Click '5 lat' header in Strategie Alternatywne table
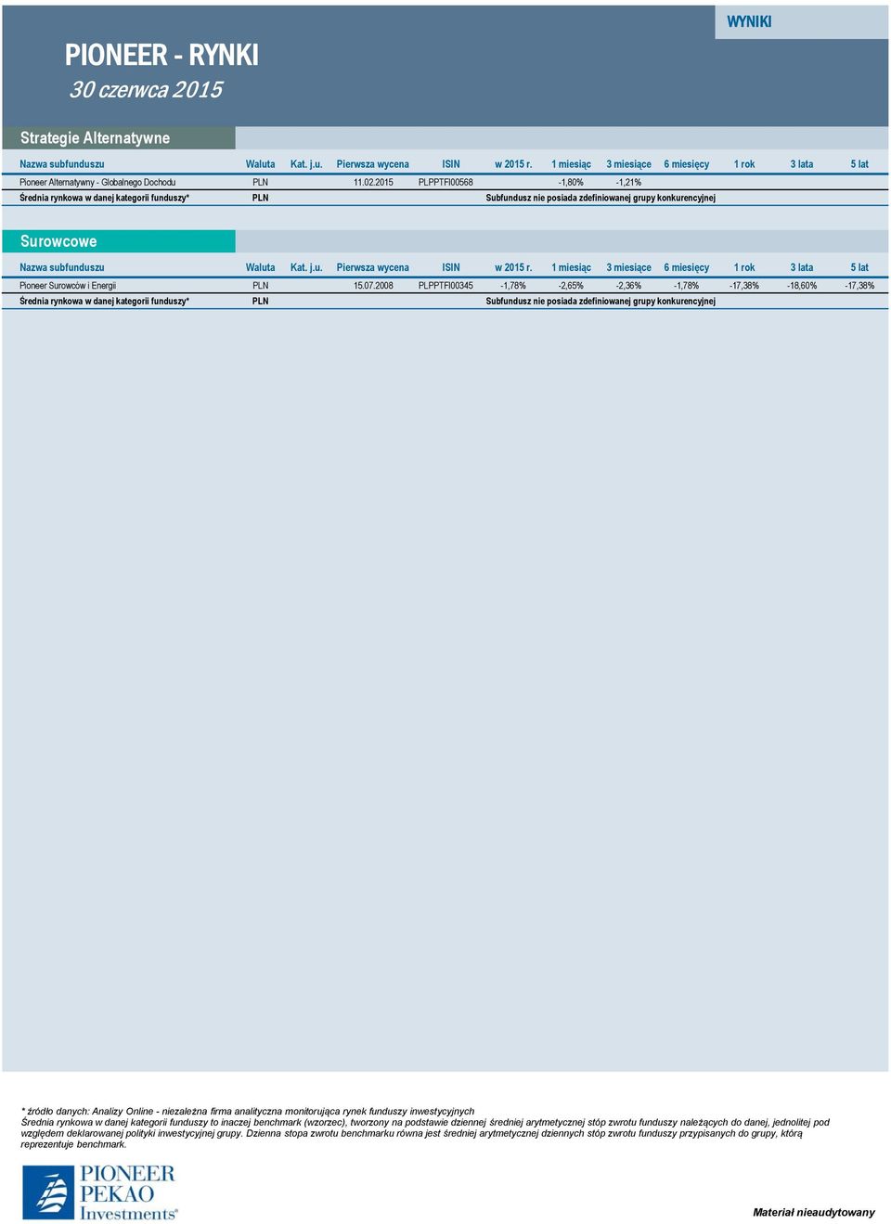 859,164
